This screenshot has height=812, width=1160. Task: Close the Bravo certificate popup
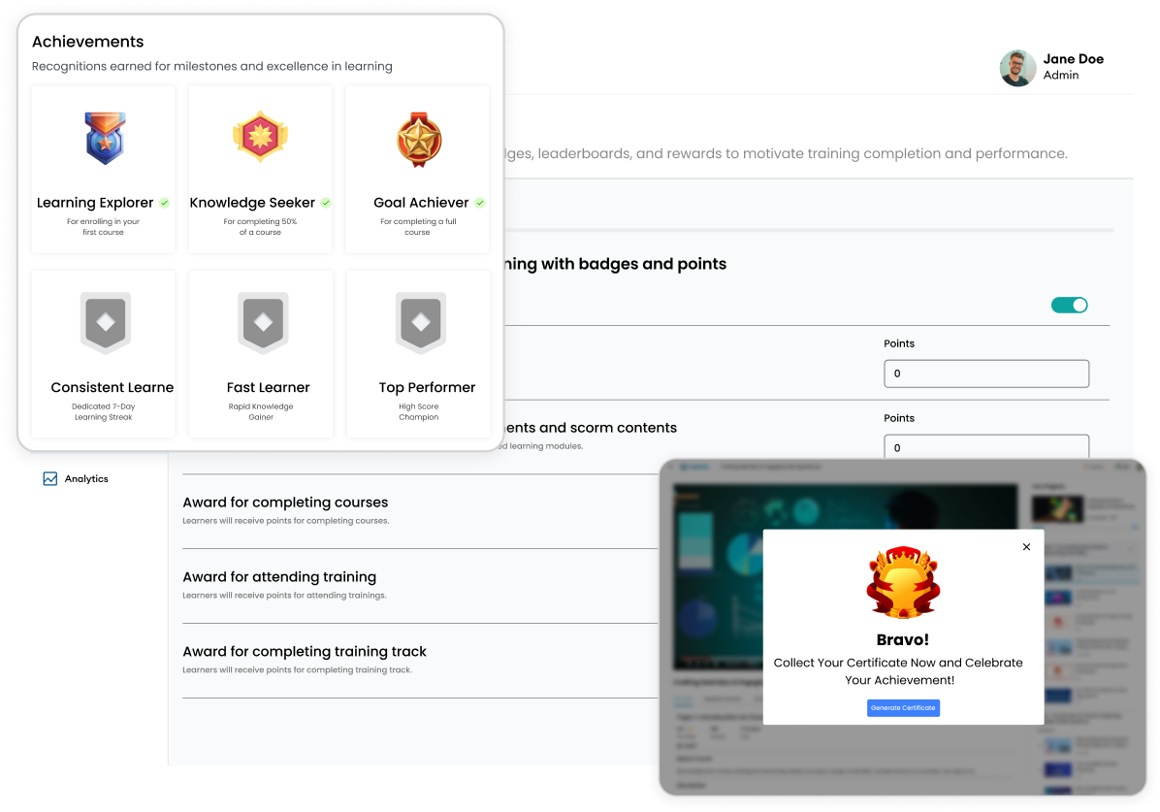coord(1026,547)
